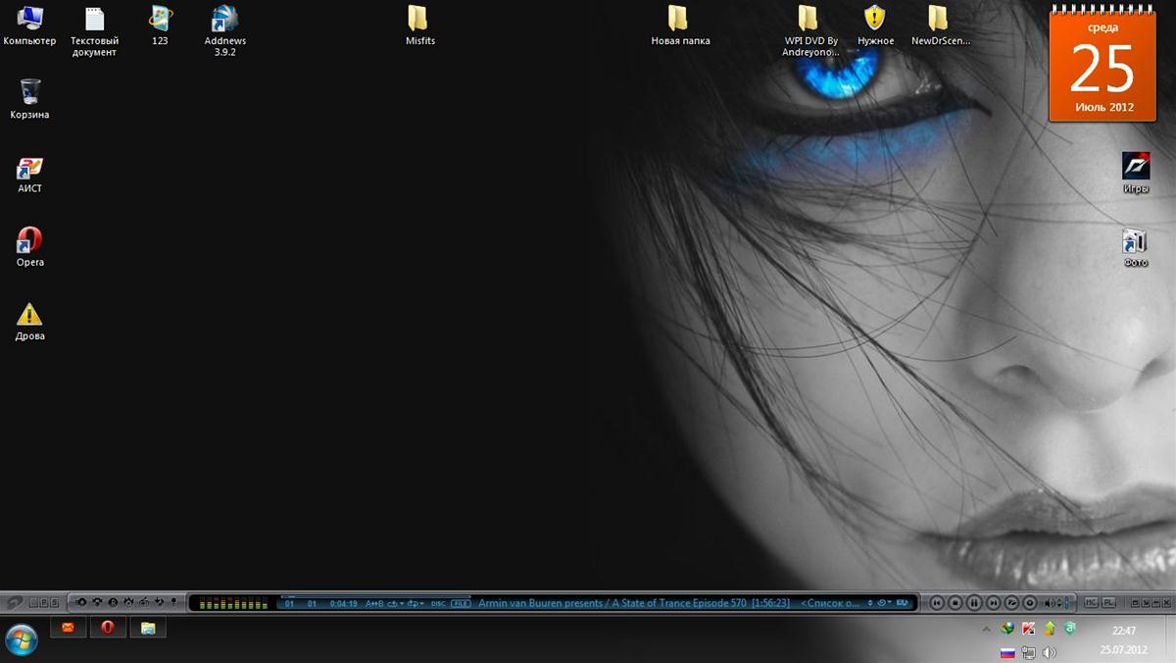Viewport: 1176px width, 663px height.
Task: Open the system volume tray icon
Action: [x=1050, y=652]
